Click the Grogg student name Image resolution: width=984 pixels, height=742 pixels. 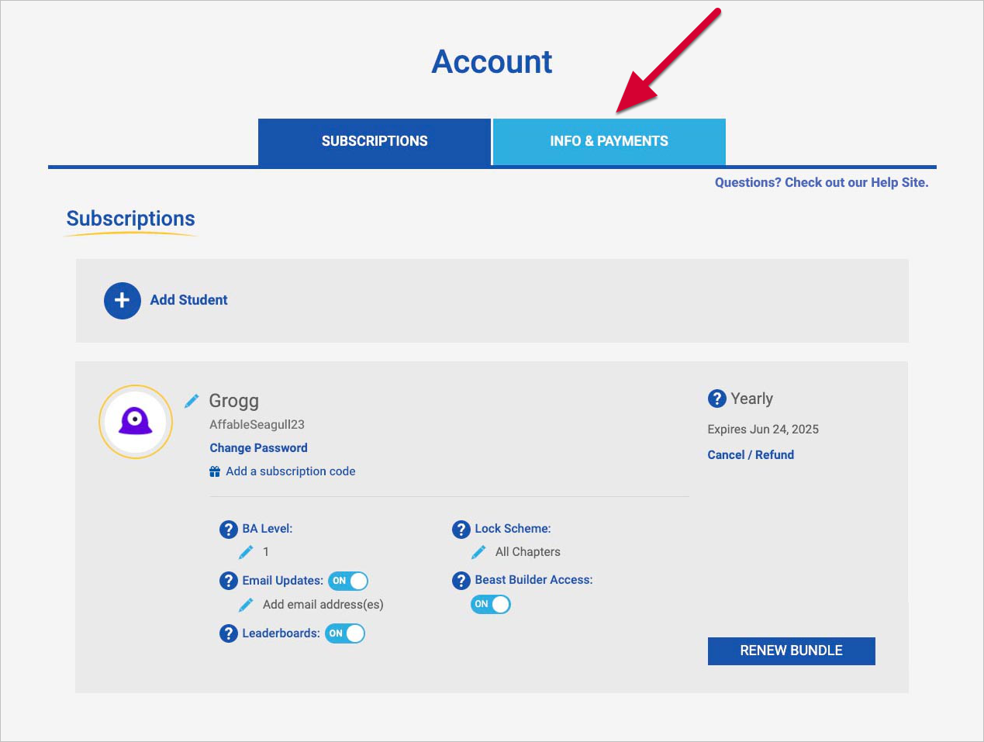[234, 402]
